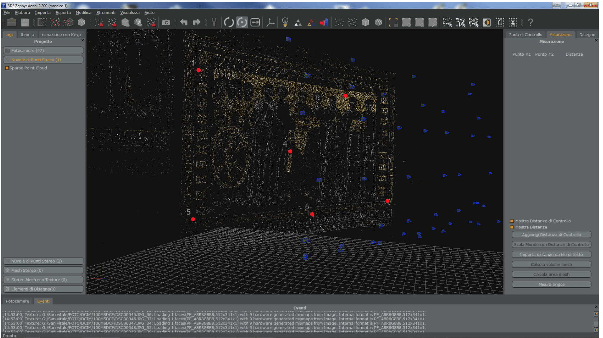Screen dimensions: 603x338
Task: Click Calcola area mesh button
Action: tap(551, 274)
